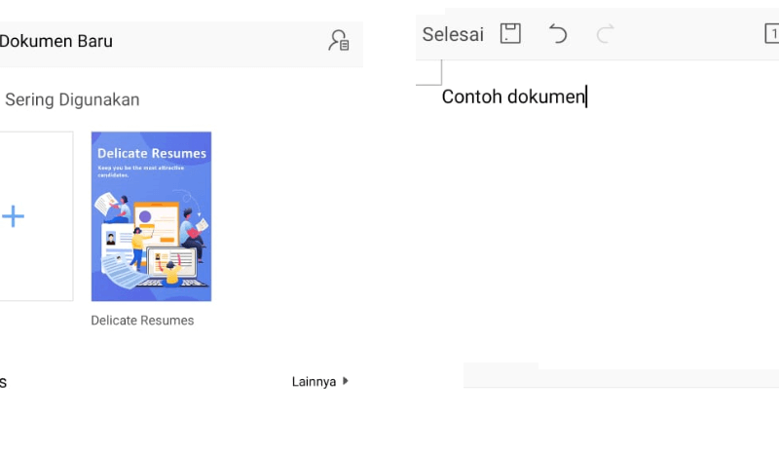779x457 pixels.
Task: Undo the last edit
Action: 558,34
